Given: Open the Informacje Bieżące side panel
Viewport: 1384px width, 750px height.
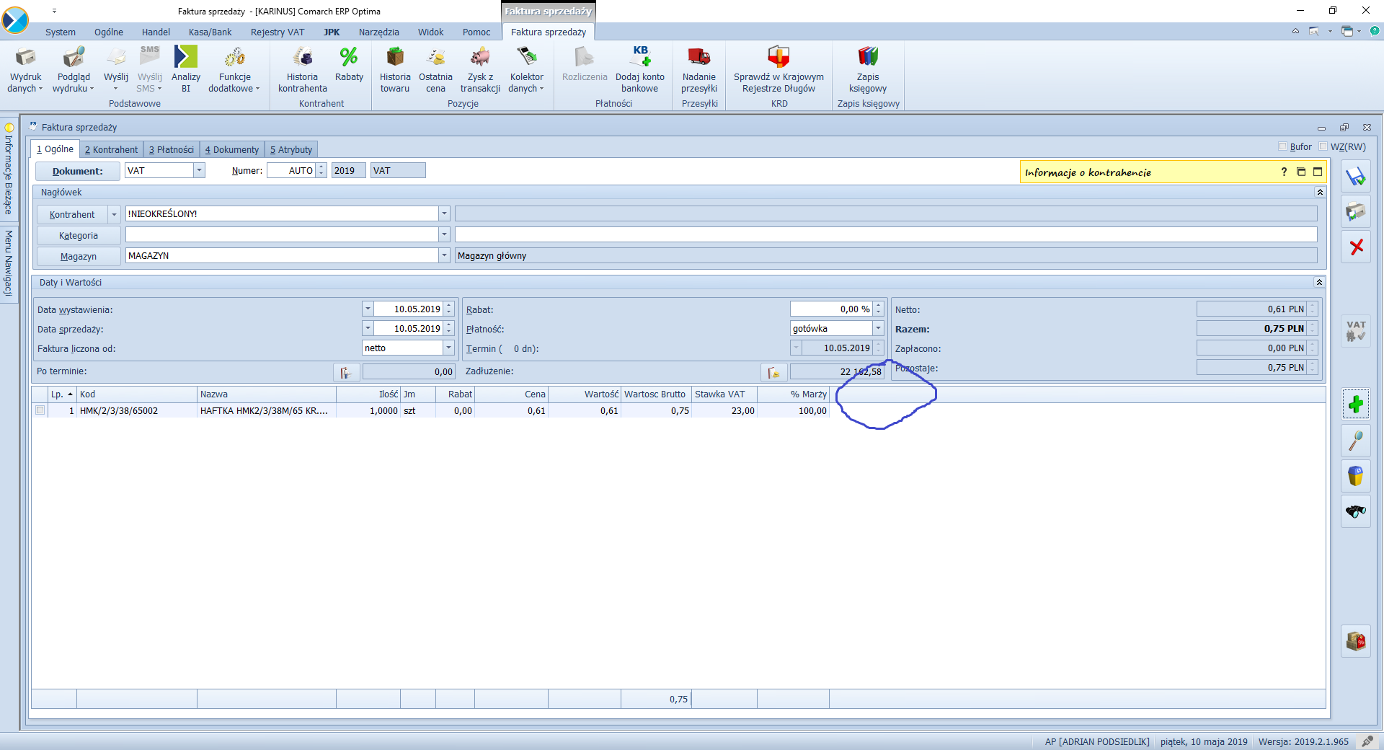Looking at the screenshot, I should pos(9,169).
